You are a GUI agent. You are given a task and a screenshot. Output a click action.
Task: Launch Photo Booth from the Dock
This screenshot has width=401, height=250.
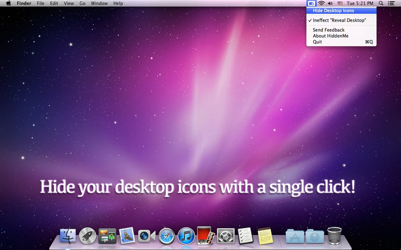(x=206, y=235)
